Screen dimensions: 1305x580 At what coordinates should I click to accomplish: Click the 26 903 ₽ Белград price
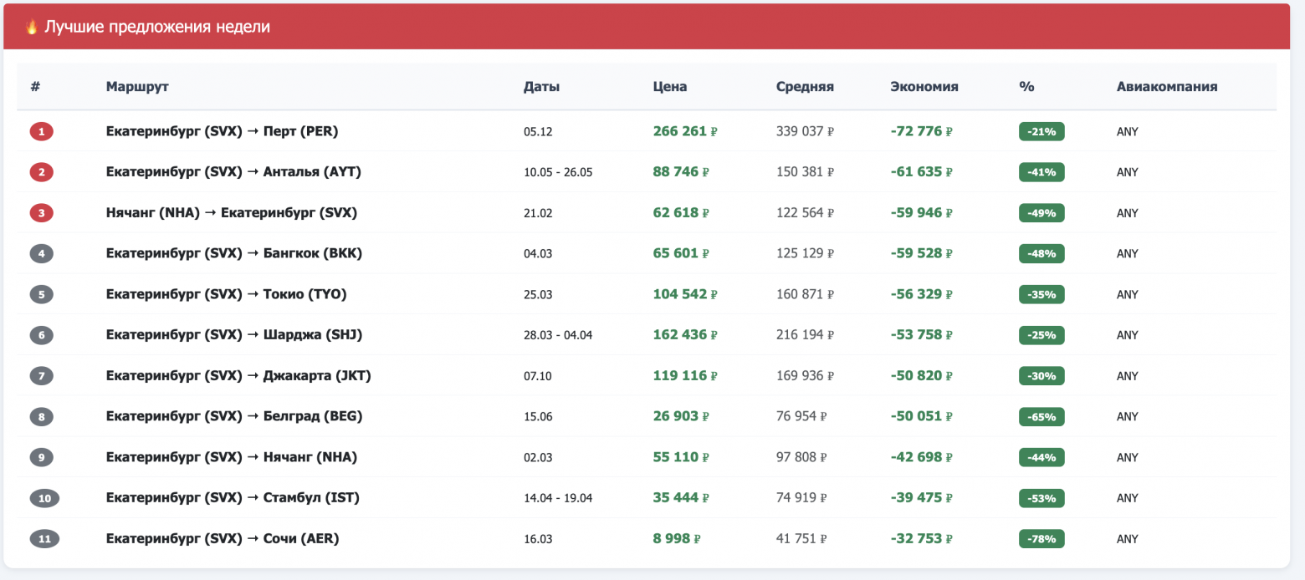(681, 416)
